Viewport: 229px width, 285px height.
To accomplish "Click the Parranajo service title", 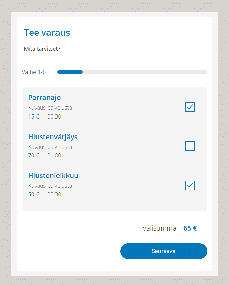I will tap(44, 98).
